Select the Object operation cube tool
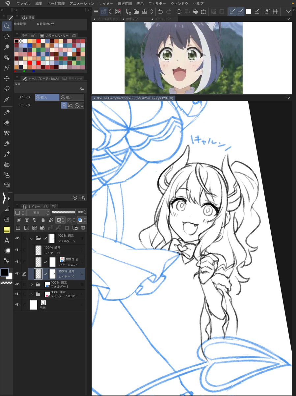 coord(7,57)
